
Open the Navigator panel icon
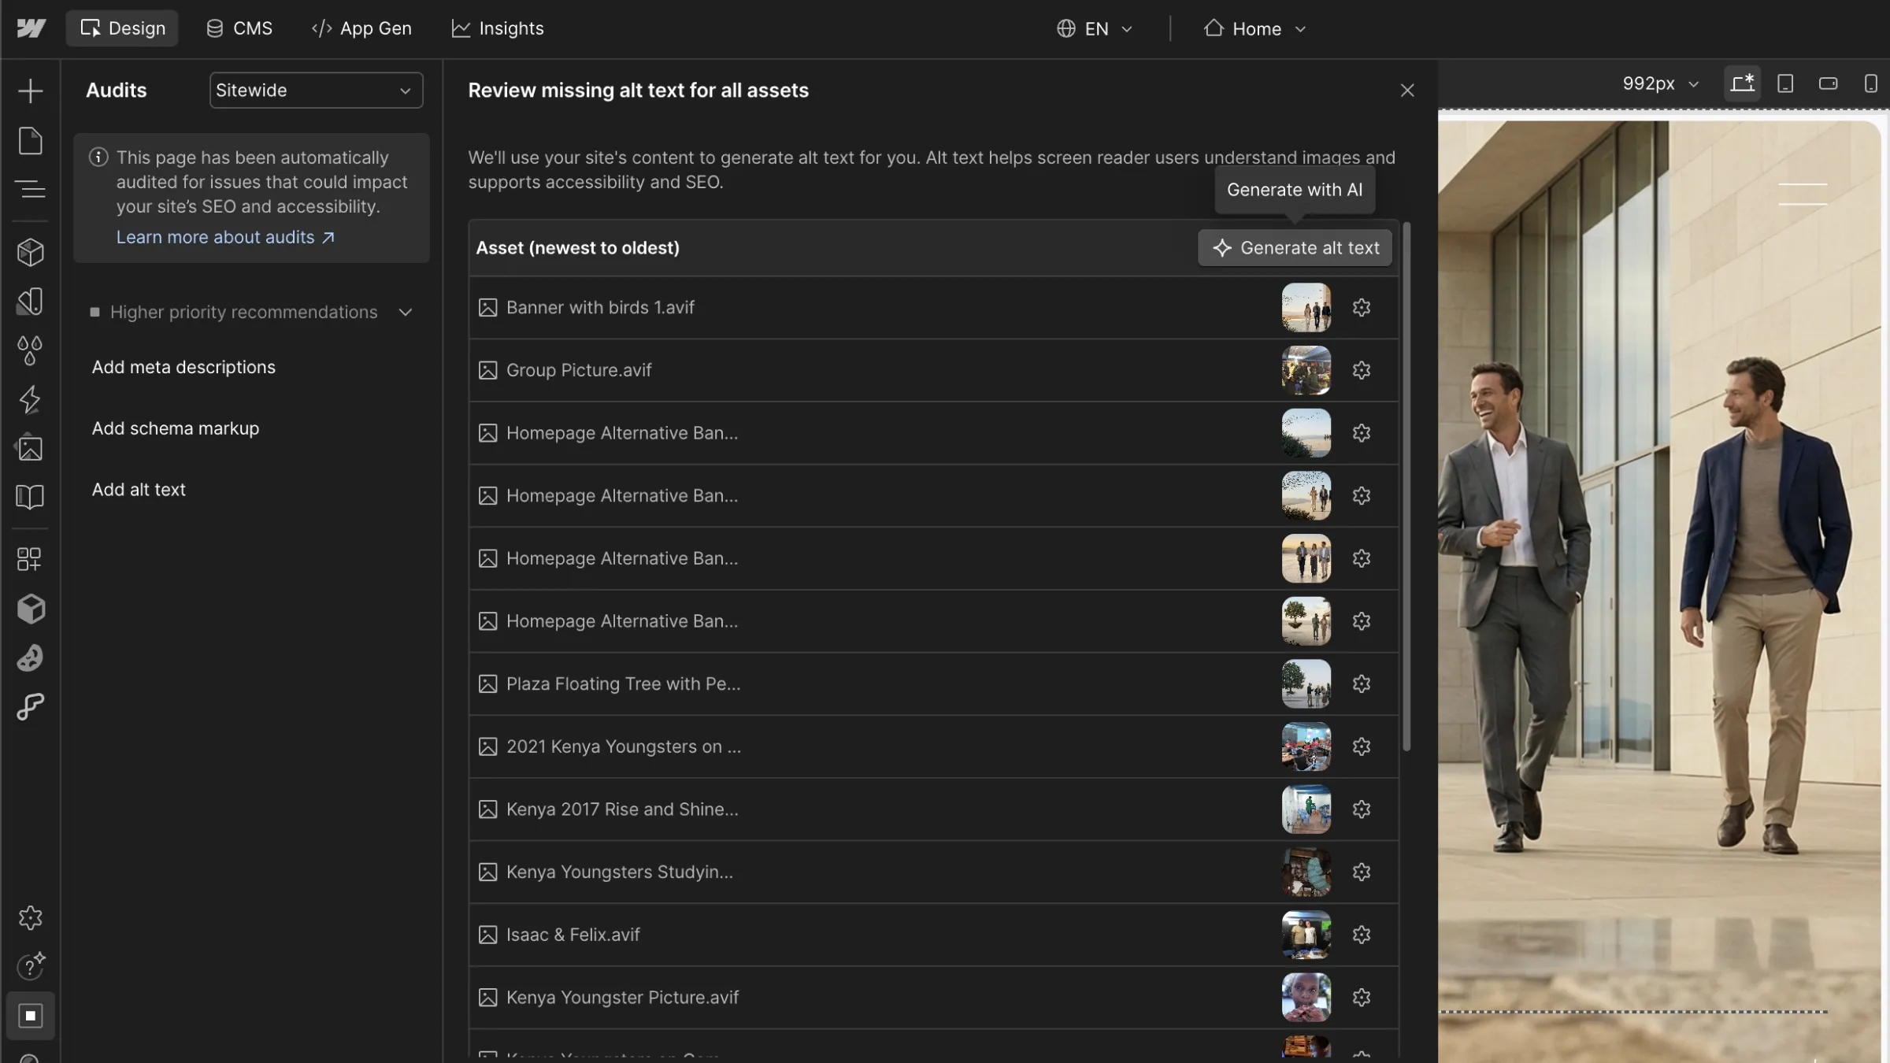click(x=30, y=190)
